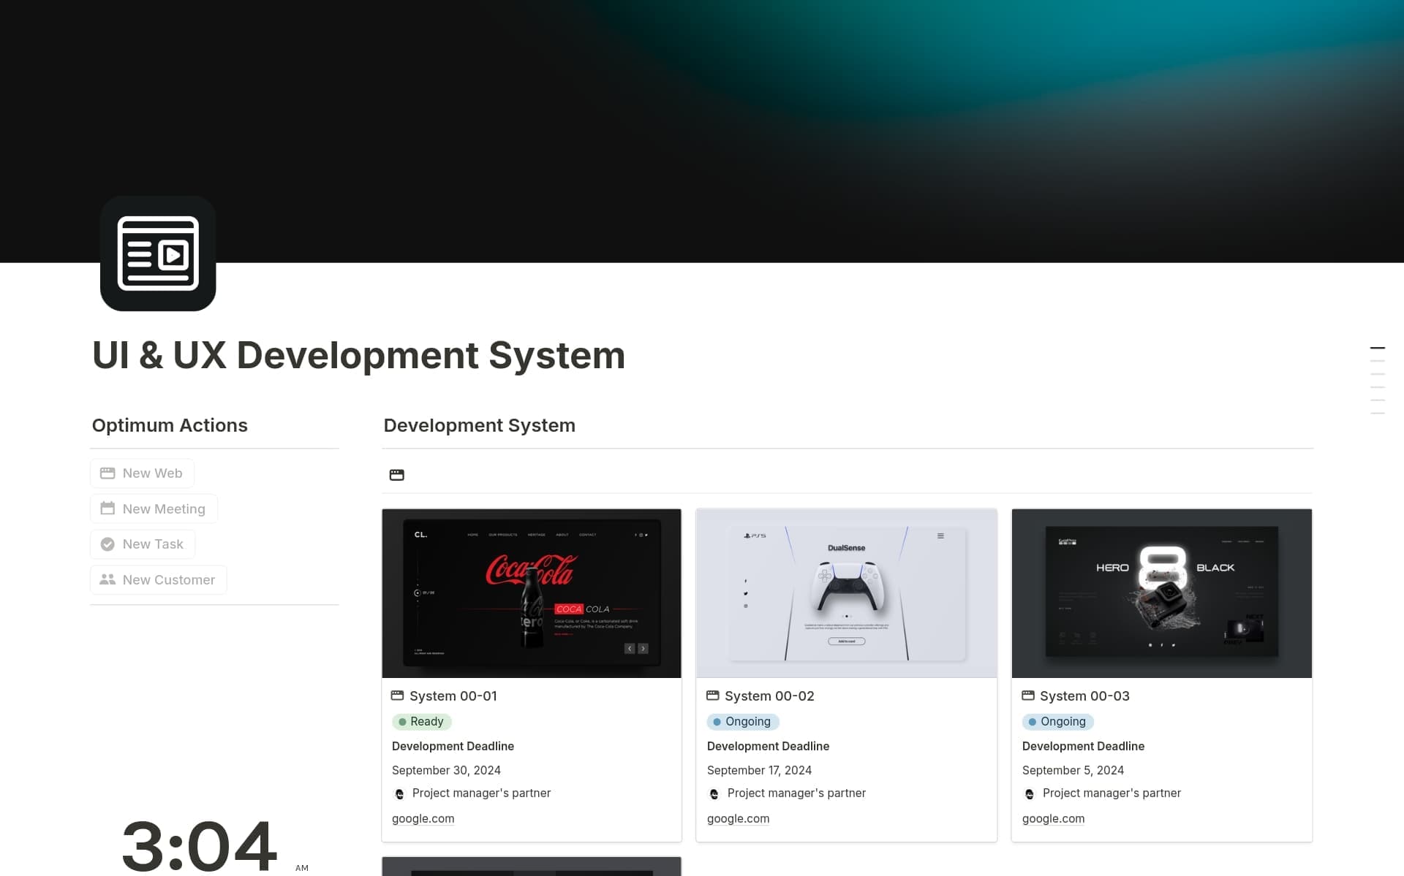Follow google.com link on System 00-02 card

(738, 819)
